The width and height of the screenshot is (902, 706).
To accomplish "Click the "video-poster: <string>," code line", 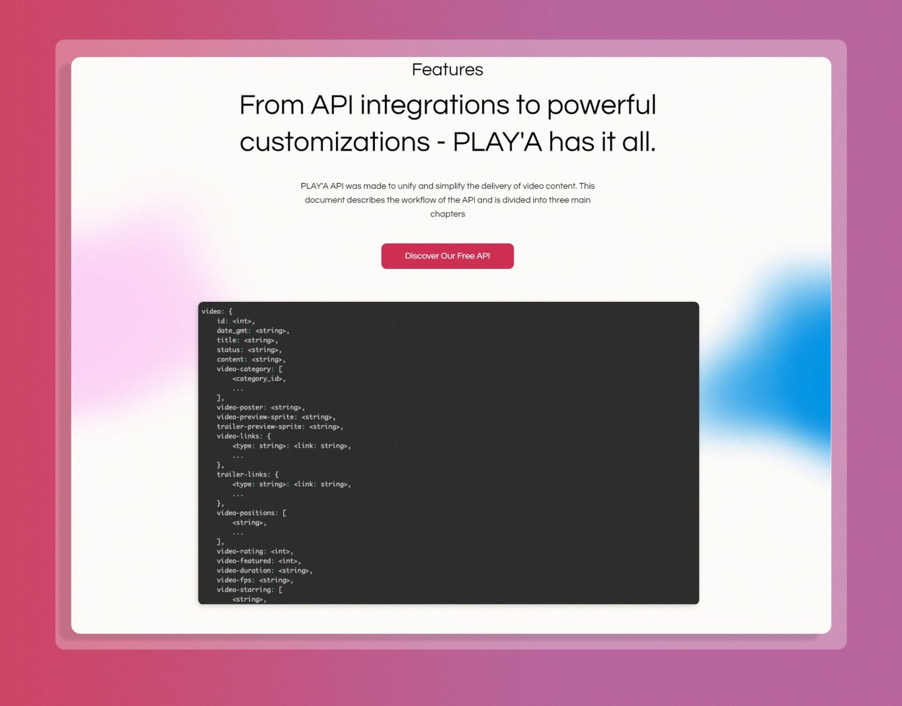I will [x=261, y=407].
